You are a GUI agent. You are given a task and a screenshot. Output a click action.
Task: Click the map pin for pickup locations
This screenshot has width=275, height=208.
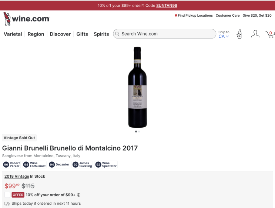tap(176, 16)
